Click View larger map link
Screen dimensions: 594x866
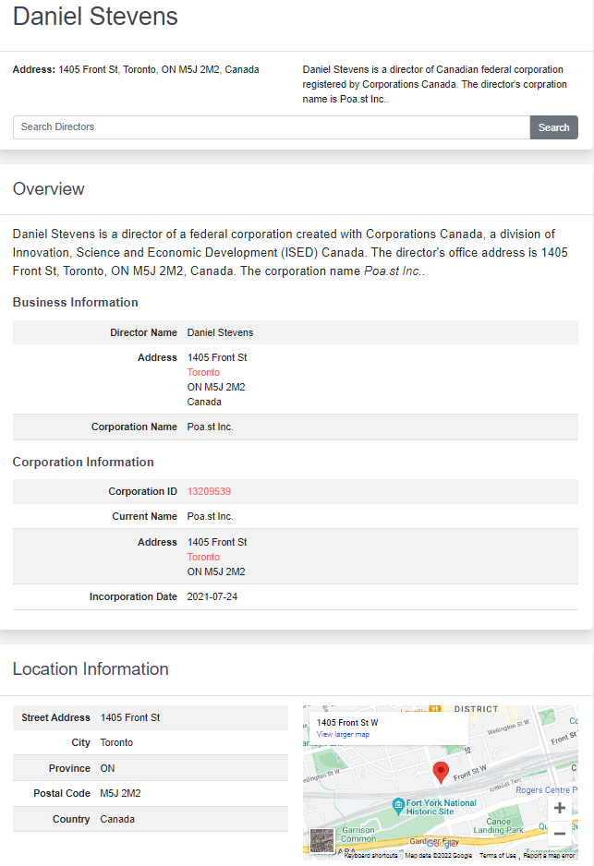[x=343, y=734]
